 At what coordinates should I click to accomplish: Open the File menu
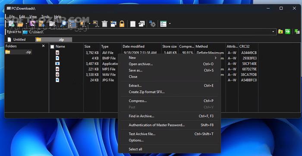(12, 16)
